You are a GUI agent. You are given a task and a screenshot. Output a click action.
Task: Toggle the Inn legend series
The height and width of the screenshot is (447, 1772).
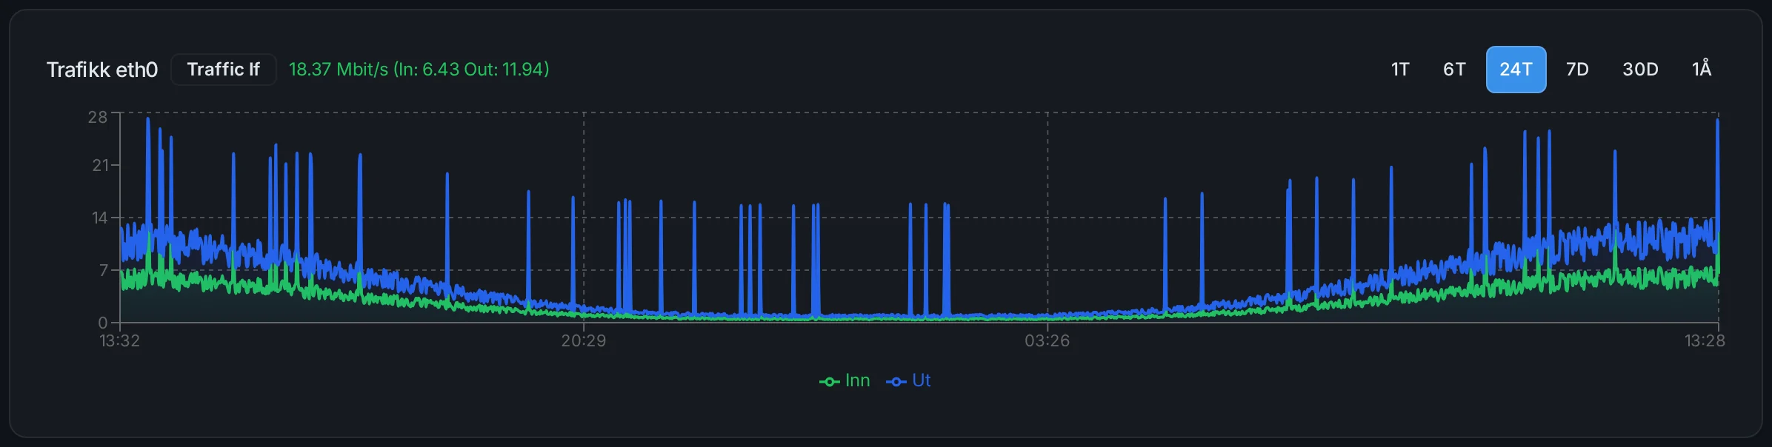pos(845,380)
